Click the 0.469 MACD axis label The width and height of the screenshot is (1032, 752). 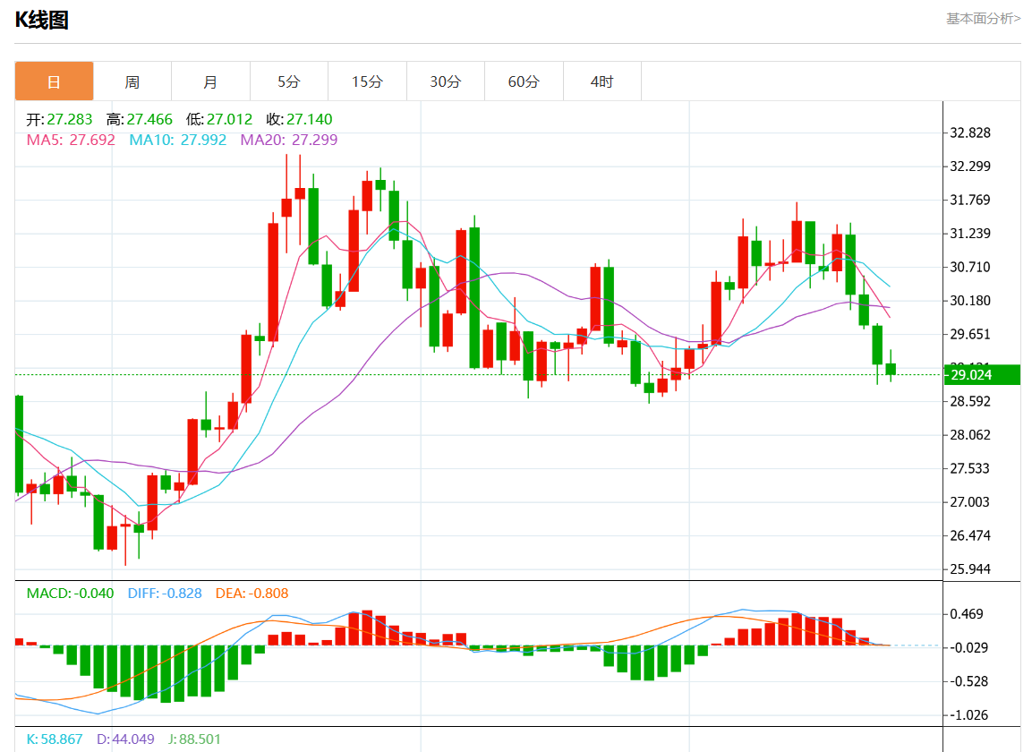click(x=967, y=614)
